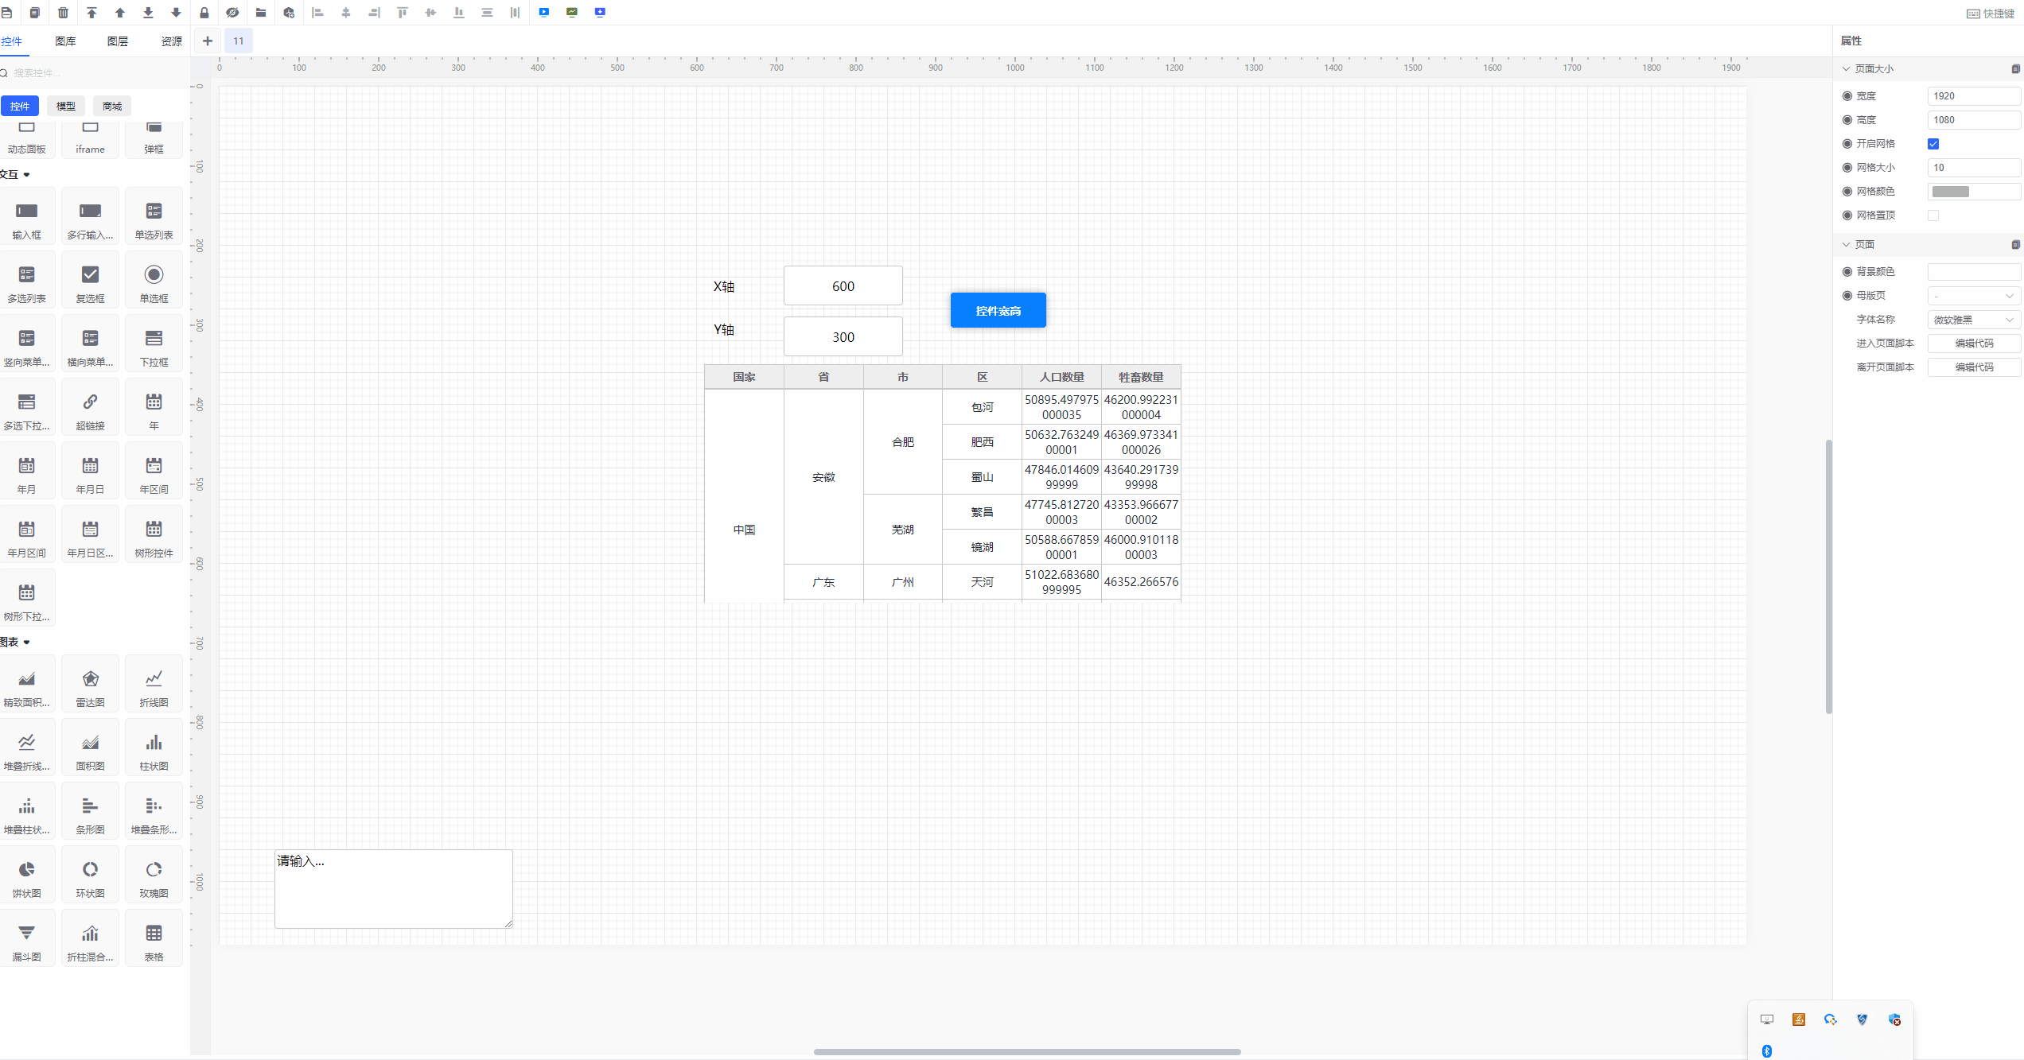
Task: Open the 网格颜色 gray color swatch
Action: click(1951, 192)
